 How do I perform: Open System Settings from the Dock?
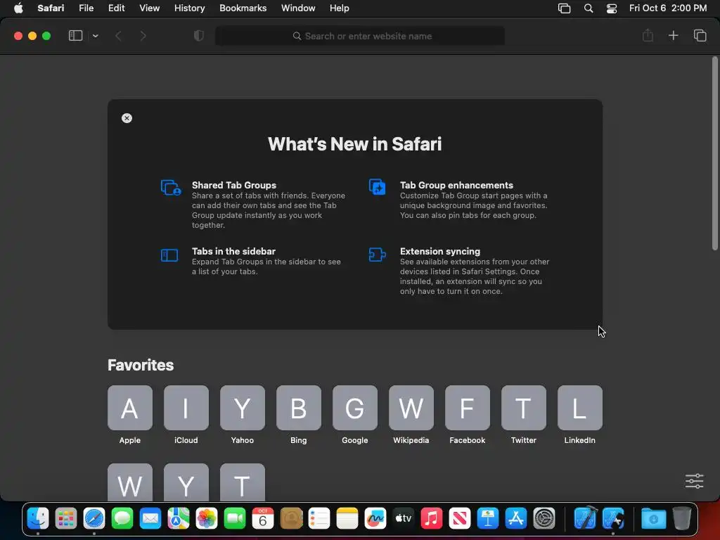[544, 519]
